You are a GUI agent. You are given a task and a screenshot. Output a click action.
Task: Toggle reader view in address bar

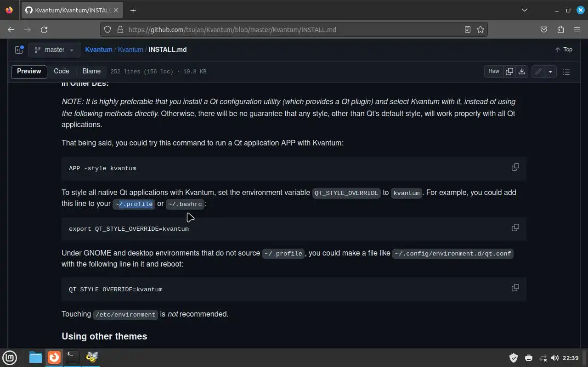pyautogui.click(x=468, y=29)
